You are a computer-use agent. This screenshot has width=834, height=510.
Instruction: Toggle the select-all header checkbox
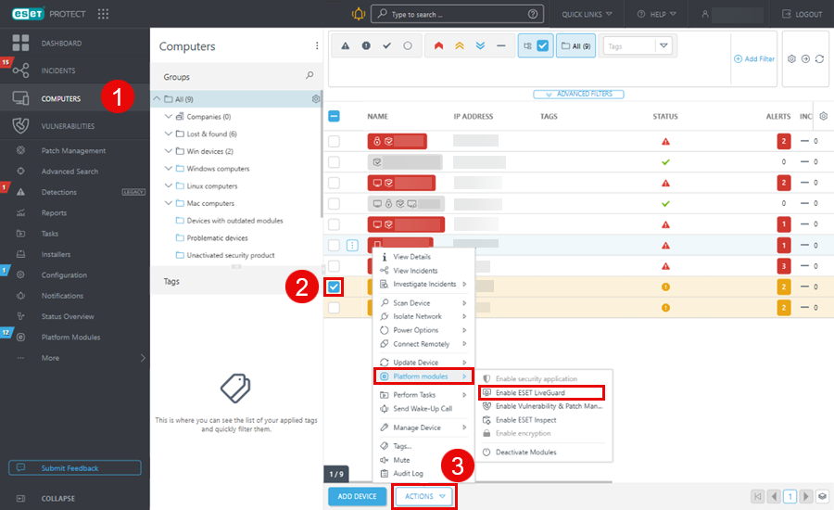click(334, 116)
